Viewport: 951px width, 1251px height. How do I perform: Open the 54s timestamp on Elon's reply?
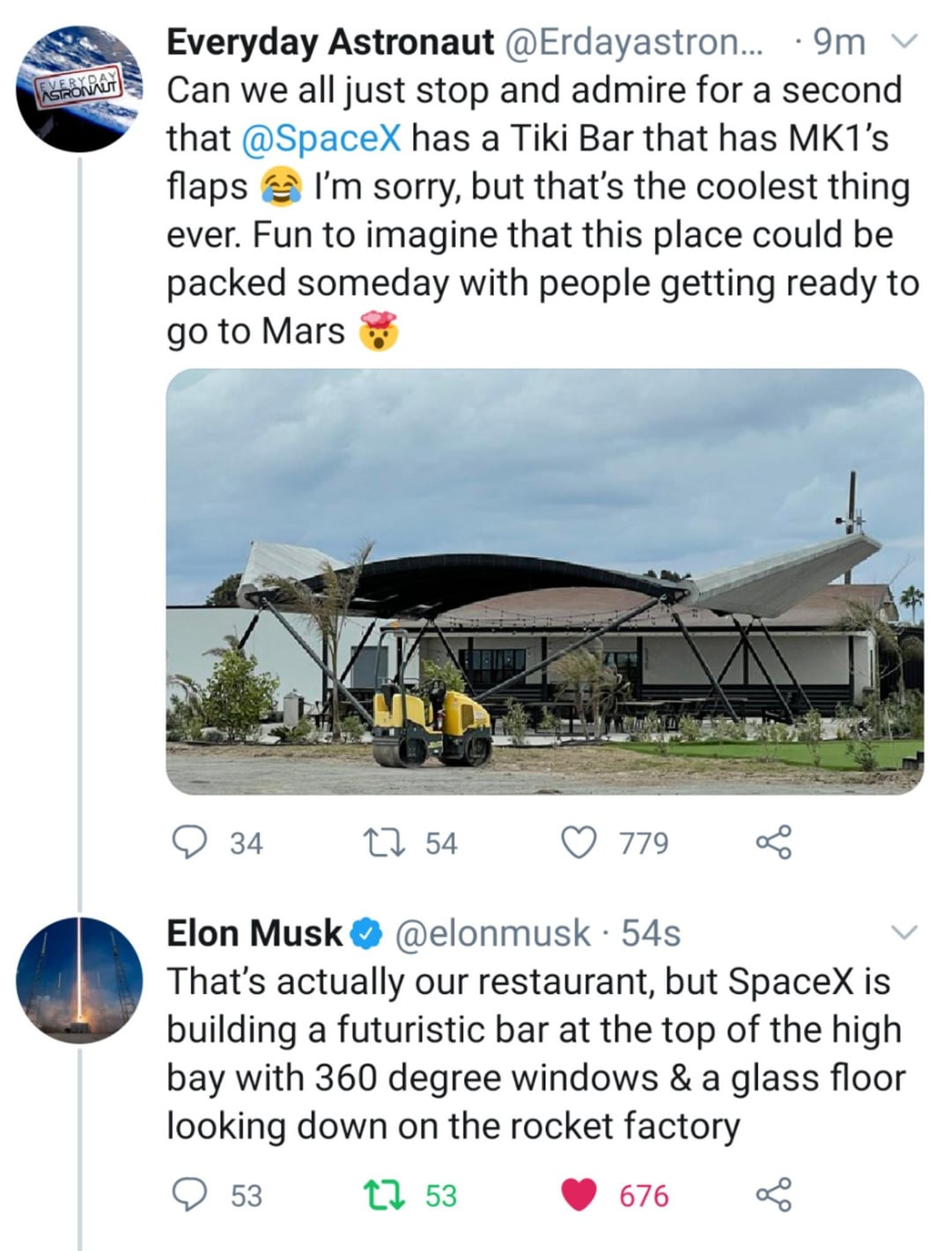coord(651,933)
